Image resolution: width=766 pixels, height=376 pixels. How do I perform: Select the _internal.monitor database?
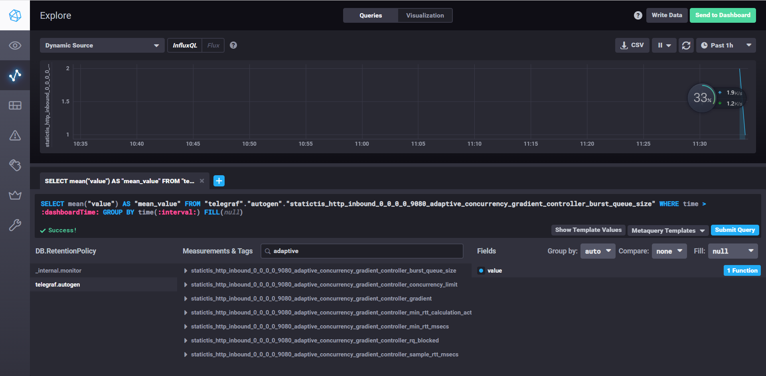(59, 271)
